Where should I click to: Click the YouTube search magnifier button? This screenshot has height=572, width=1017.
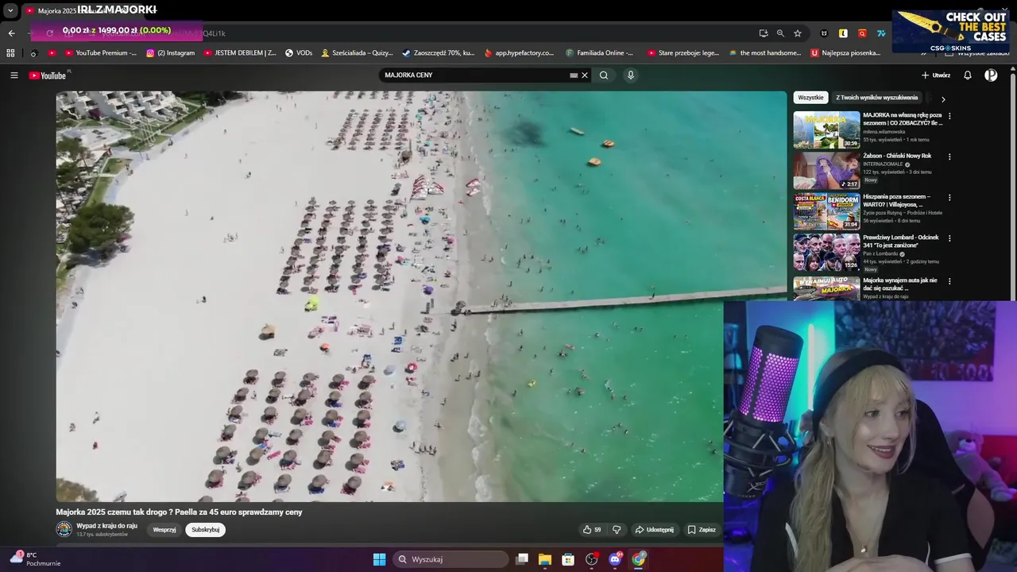tap(604, 75)
